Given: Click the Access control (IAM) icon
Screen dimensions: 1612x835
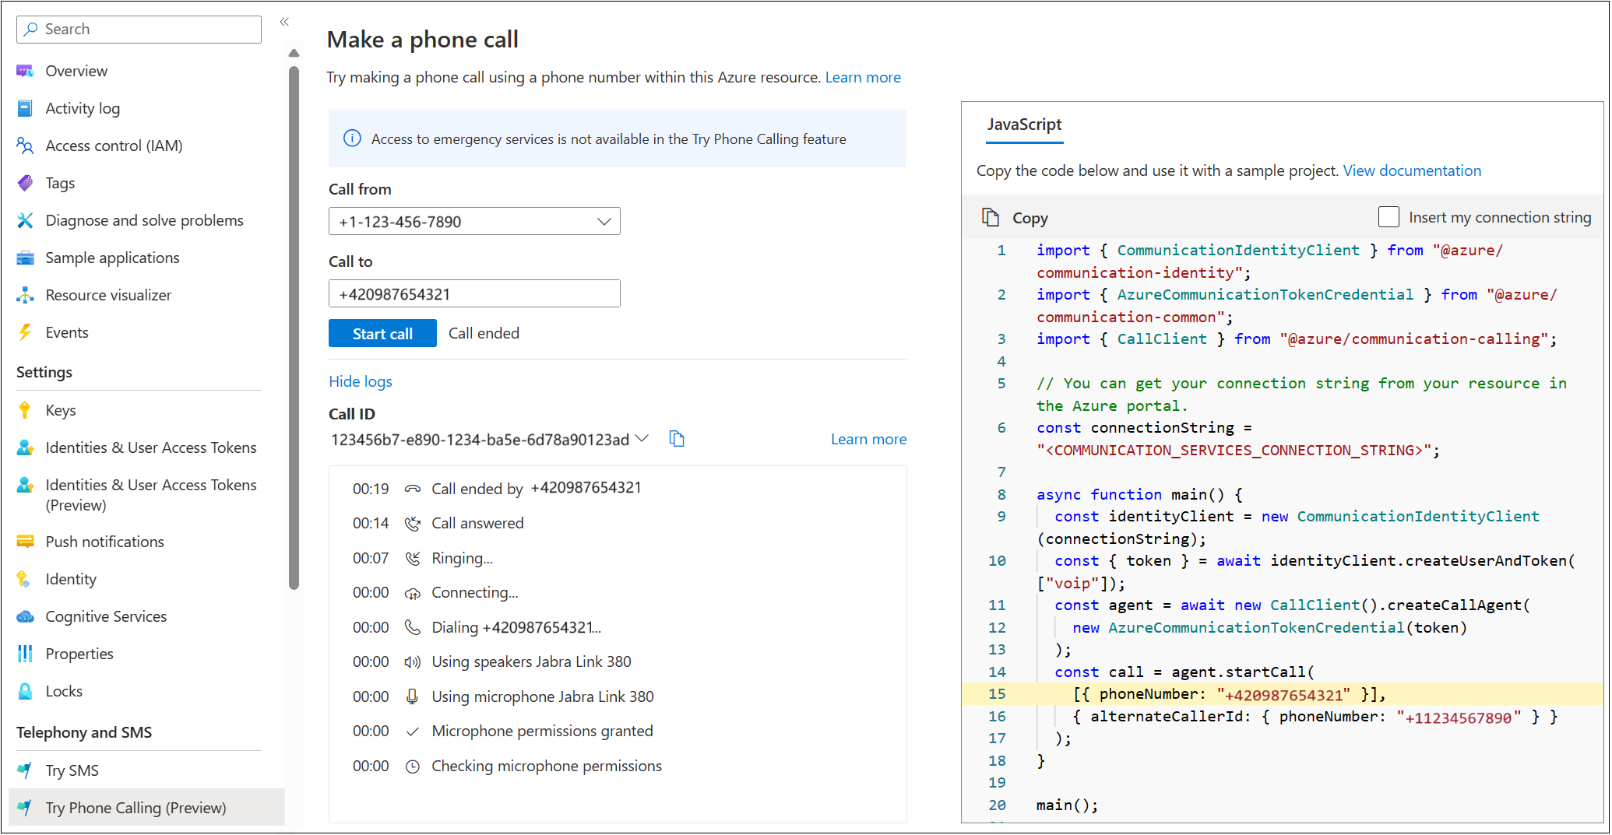Looking at the screenshot, I should (x=25, y=146).
